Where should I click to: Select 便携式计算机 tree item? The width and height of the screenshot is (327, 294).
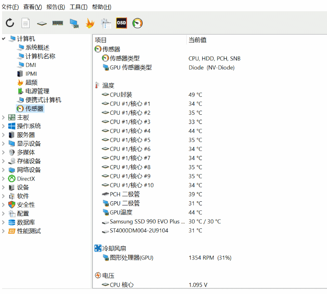click(43, 100)
